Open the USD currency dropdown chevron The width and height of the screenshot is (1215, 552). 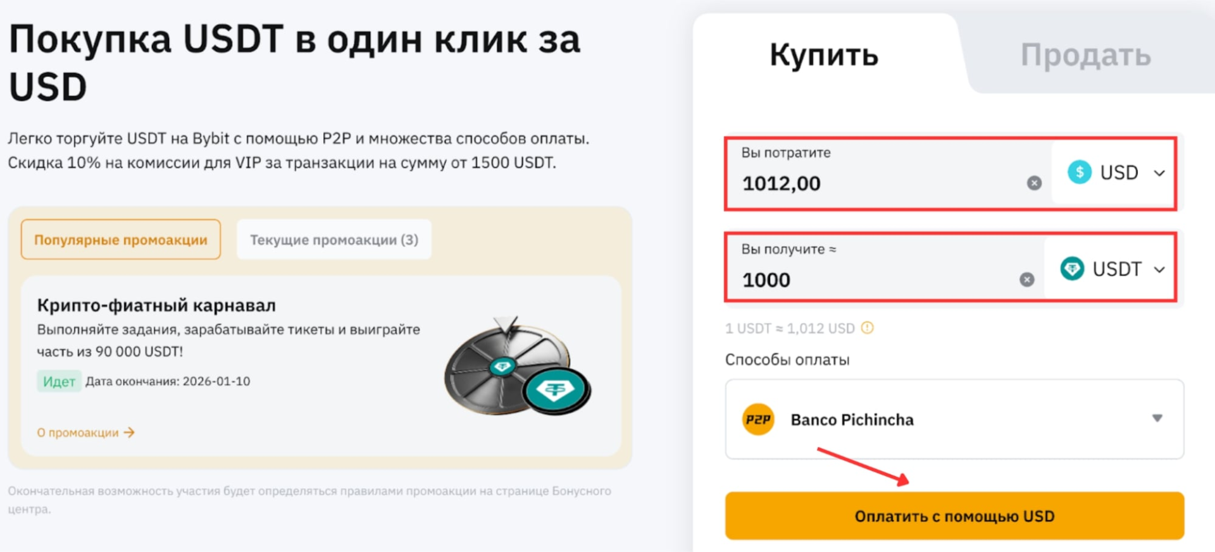tap(1159, 173)
